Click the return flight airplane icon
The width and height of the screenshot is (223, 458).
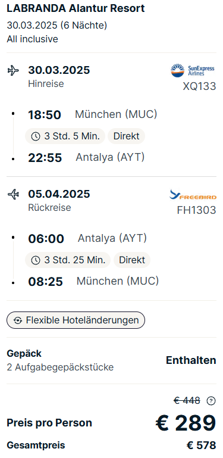(x=13, y=194)
